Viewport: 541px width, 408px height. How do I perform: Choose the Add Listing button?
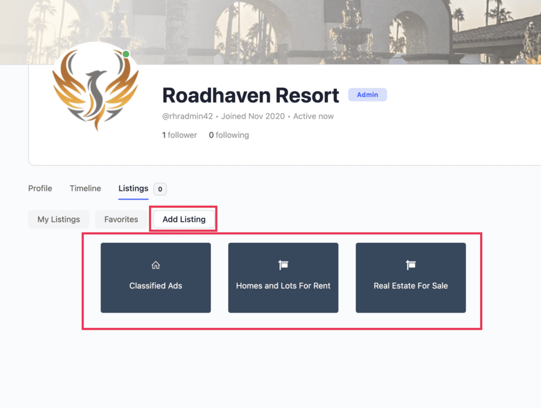tap(184, 219)
